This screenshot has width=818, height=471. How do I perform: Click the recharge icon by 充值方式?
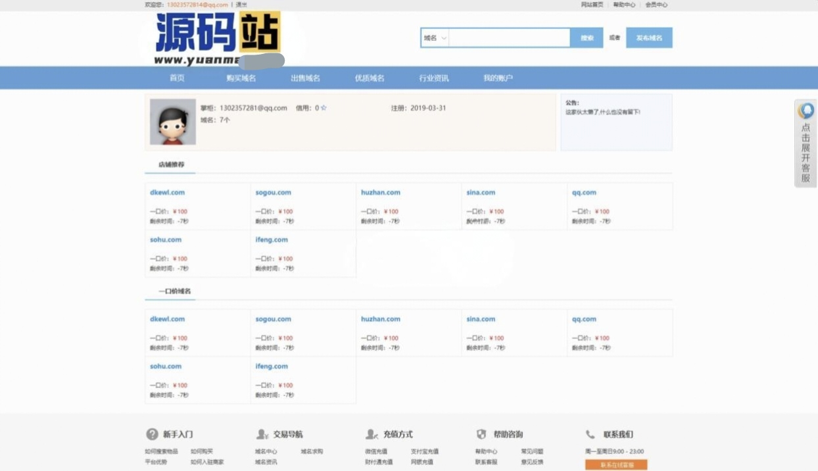[372, 434]
